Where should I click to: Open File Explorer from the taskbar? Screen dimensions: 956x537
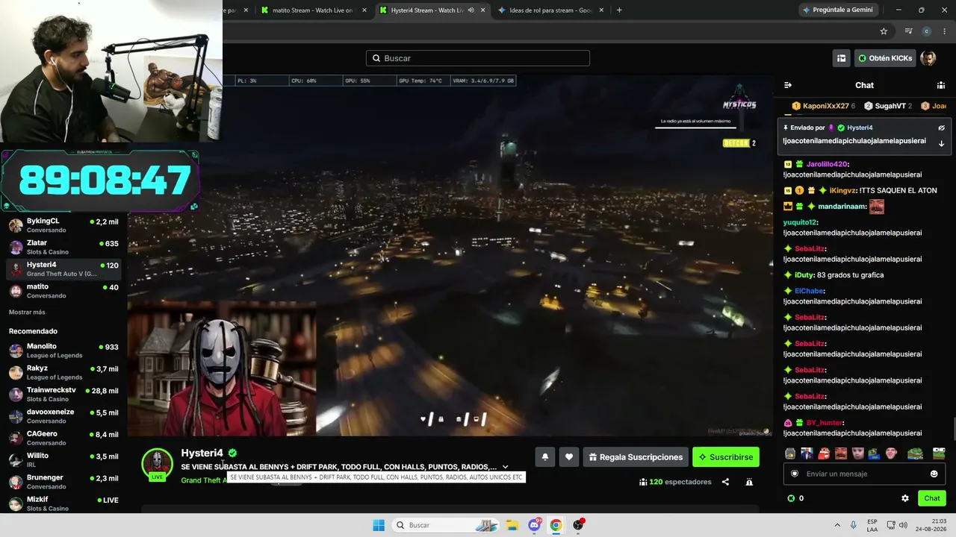[x=512, y=525]
